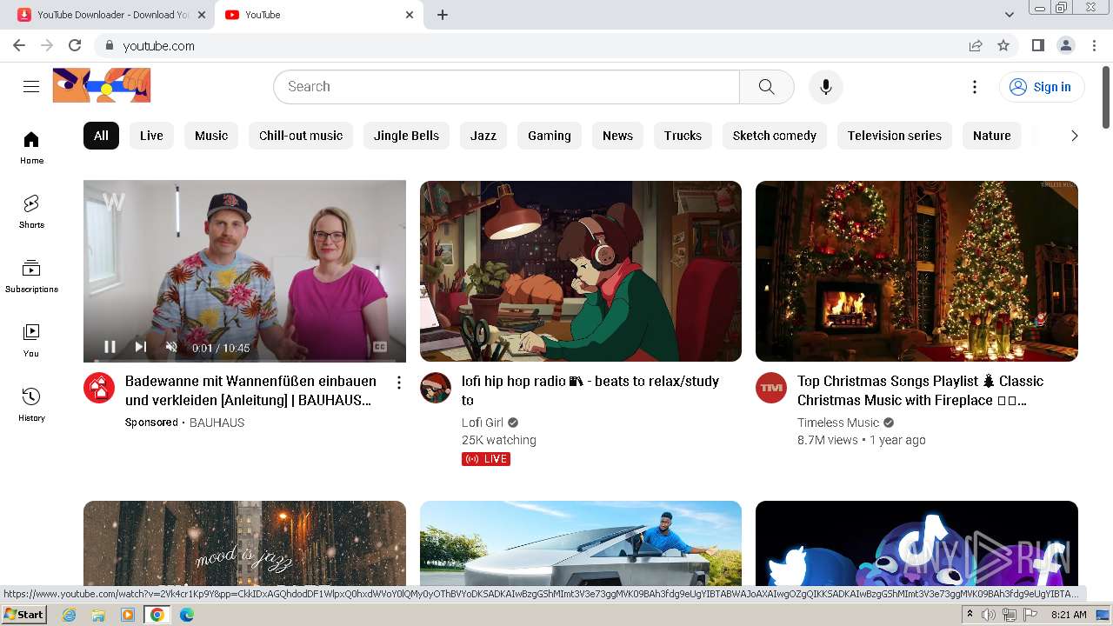Open the Christmas fireplace video thumbnail
The image size is (1113, 626).
pos(916,271)
